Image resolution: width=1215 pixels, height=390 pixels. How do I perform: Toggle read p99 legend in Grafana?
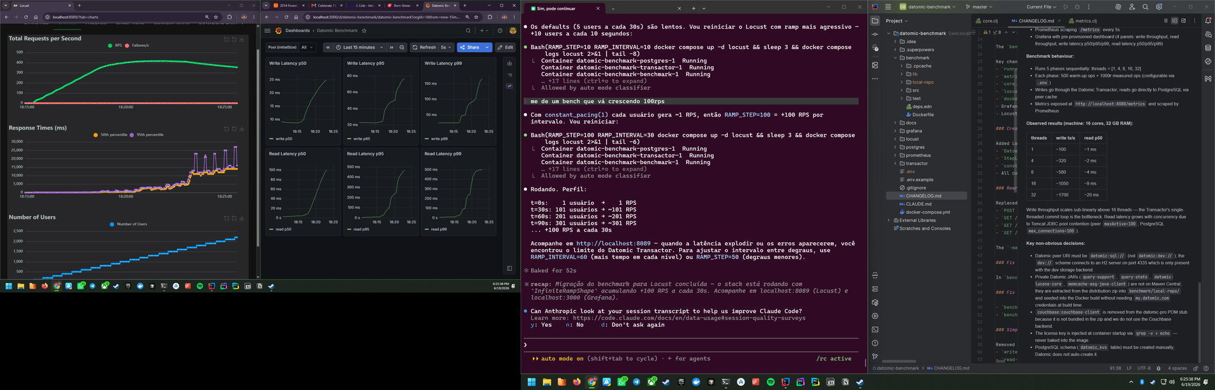point(435,229)
